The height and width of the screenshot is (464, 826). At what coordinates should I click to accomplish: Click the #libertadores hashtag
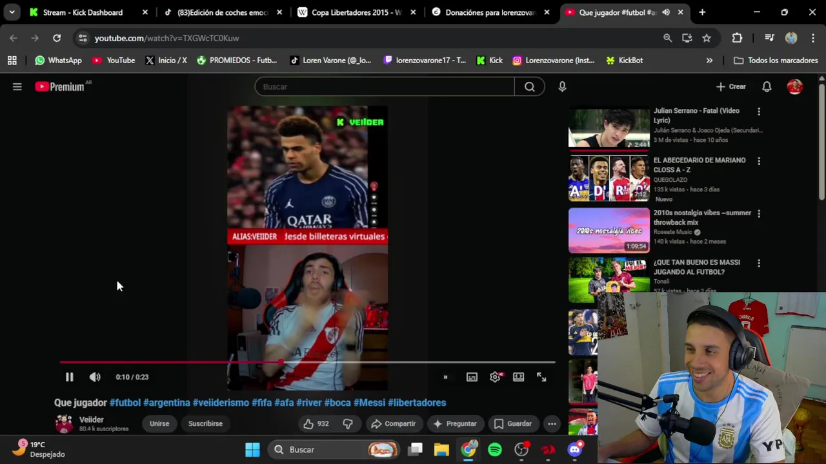[x=417, y=403]
